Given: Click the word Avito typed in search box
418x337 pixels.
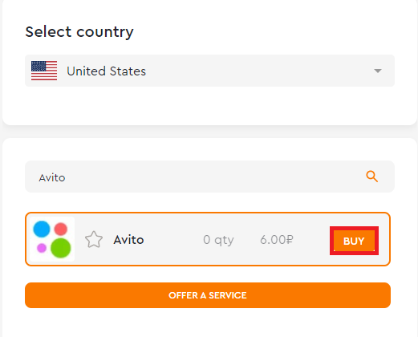Looking at the screenshot, I should pos(52,178).
